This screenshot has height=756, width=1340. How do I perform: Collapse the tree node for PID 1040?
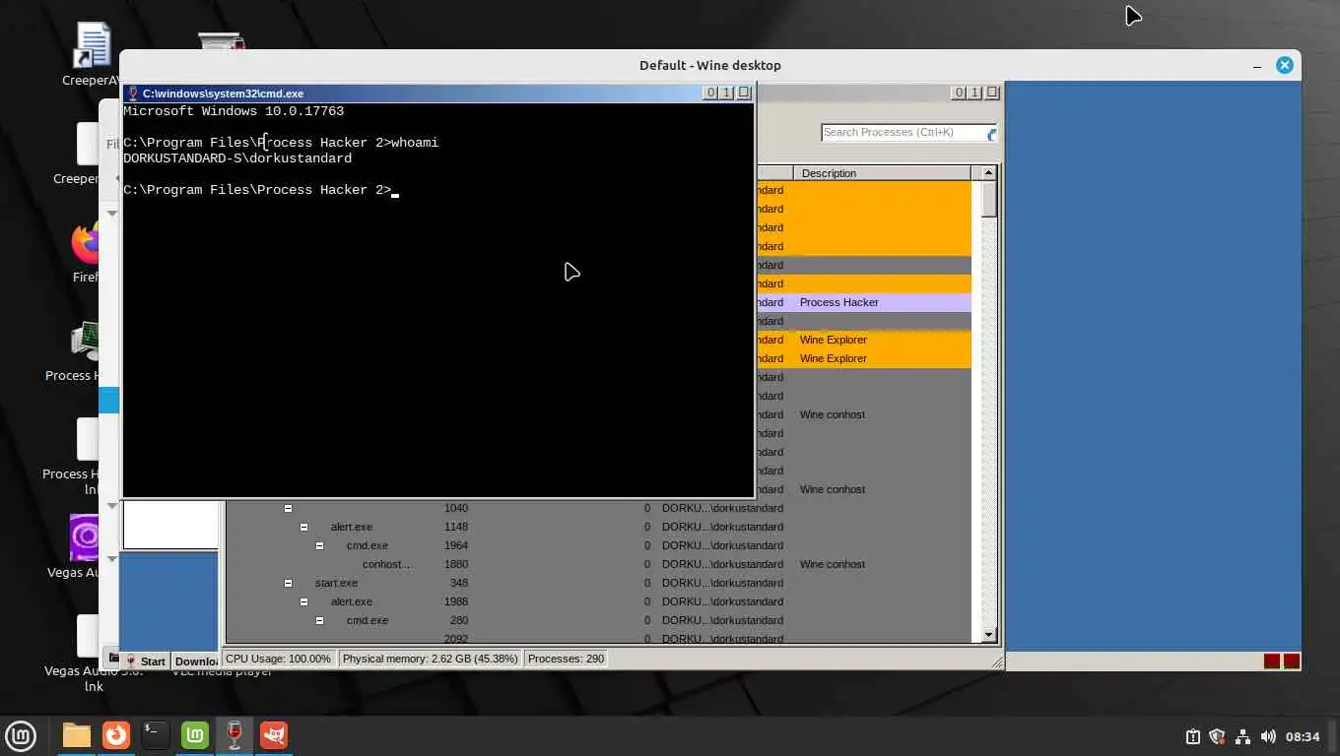point(288,508)
